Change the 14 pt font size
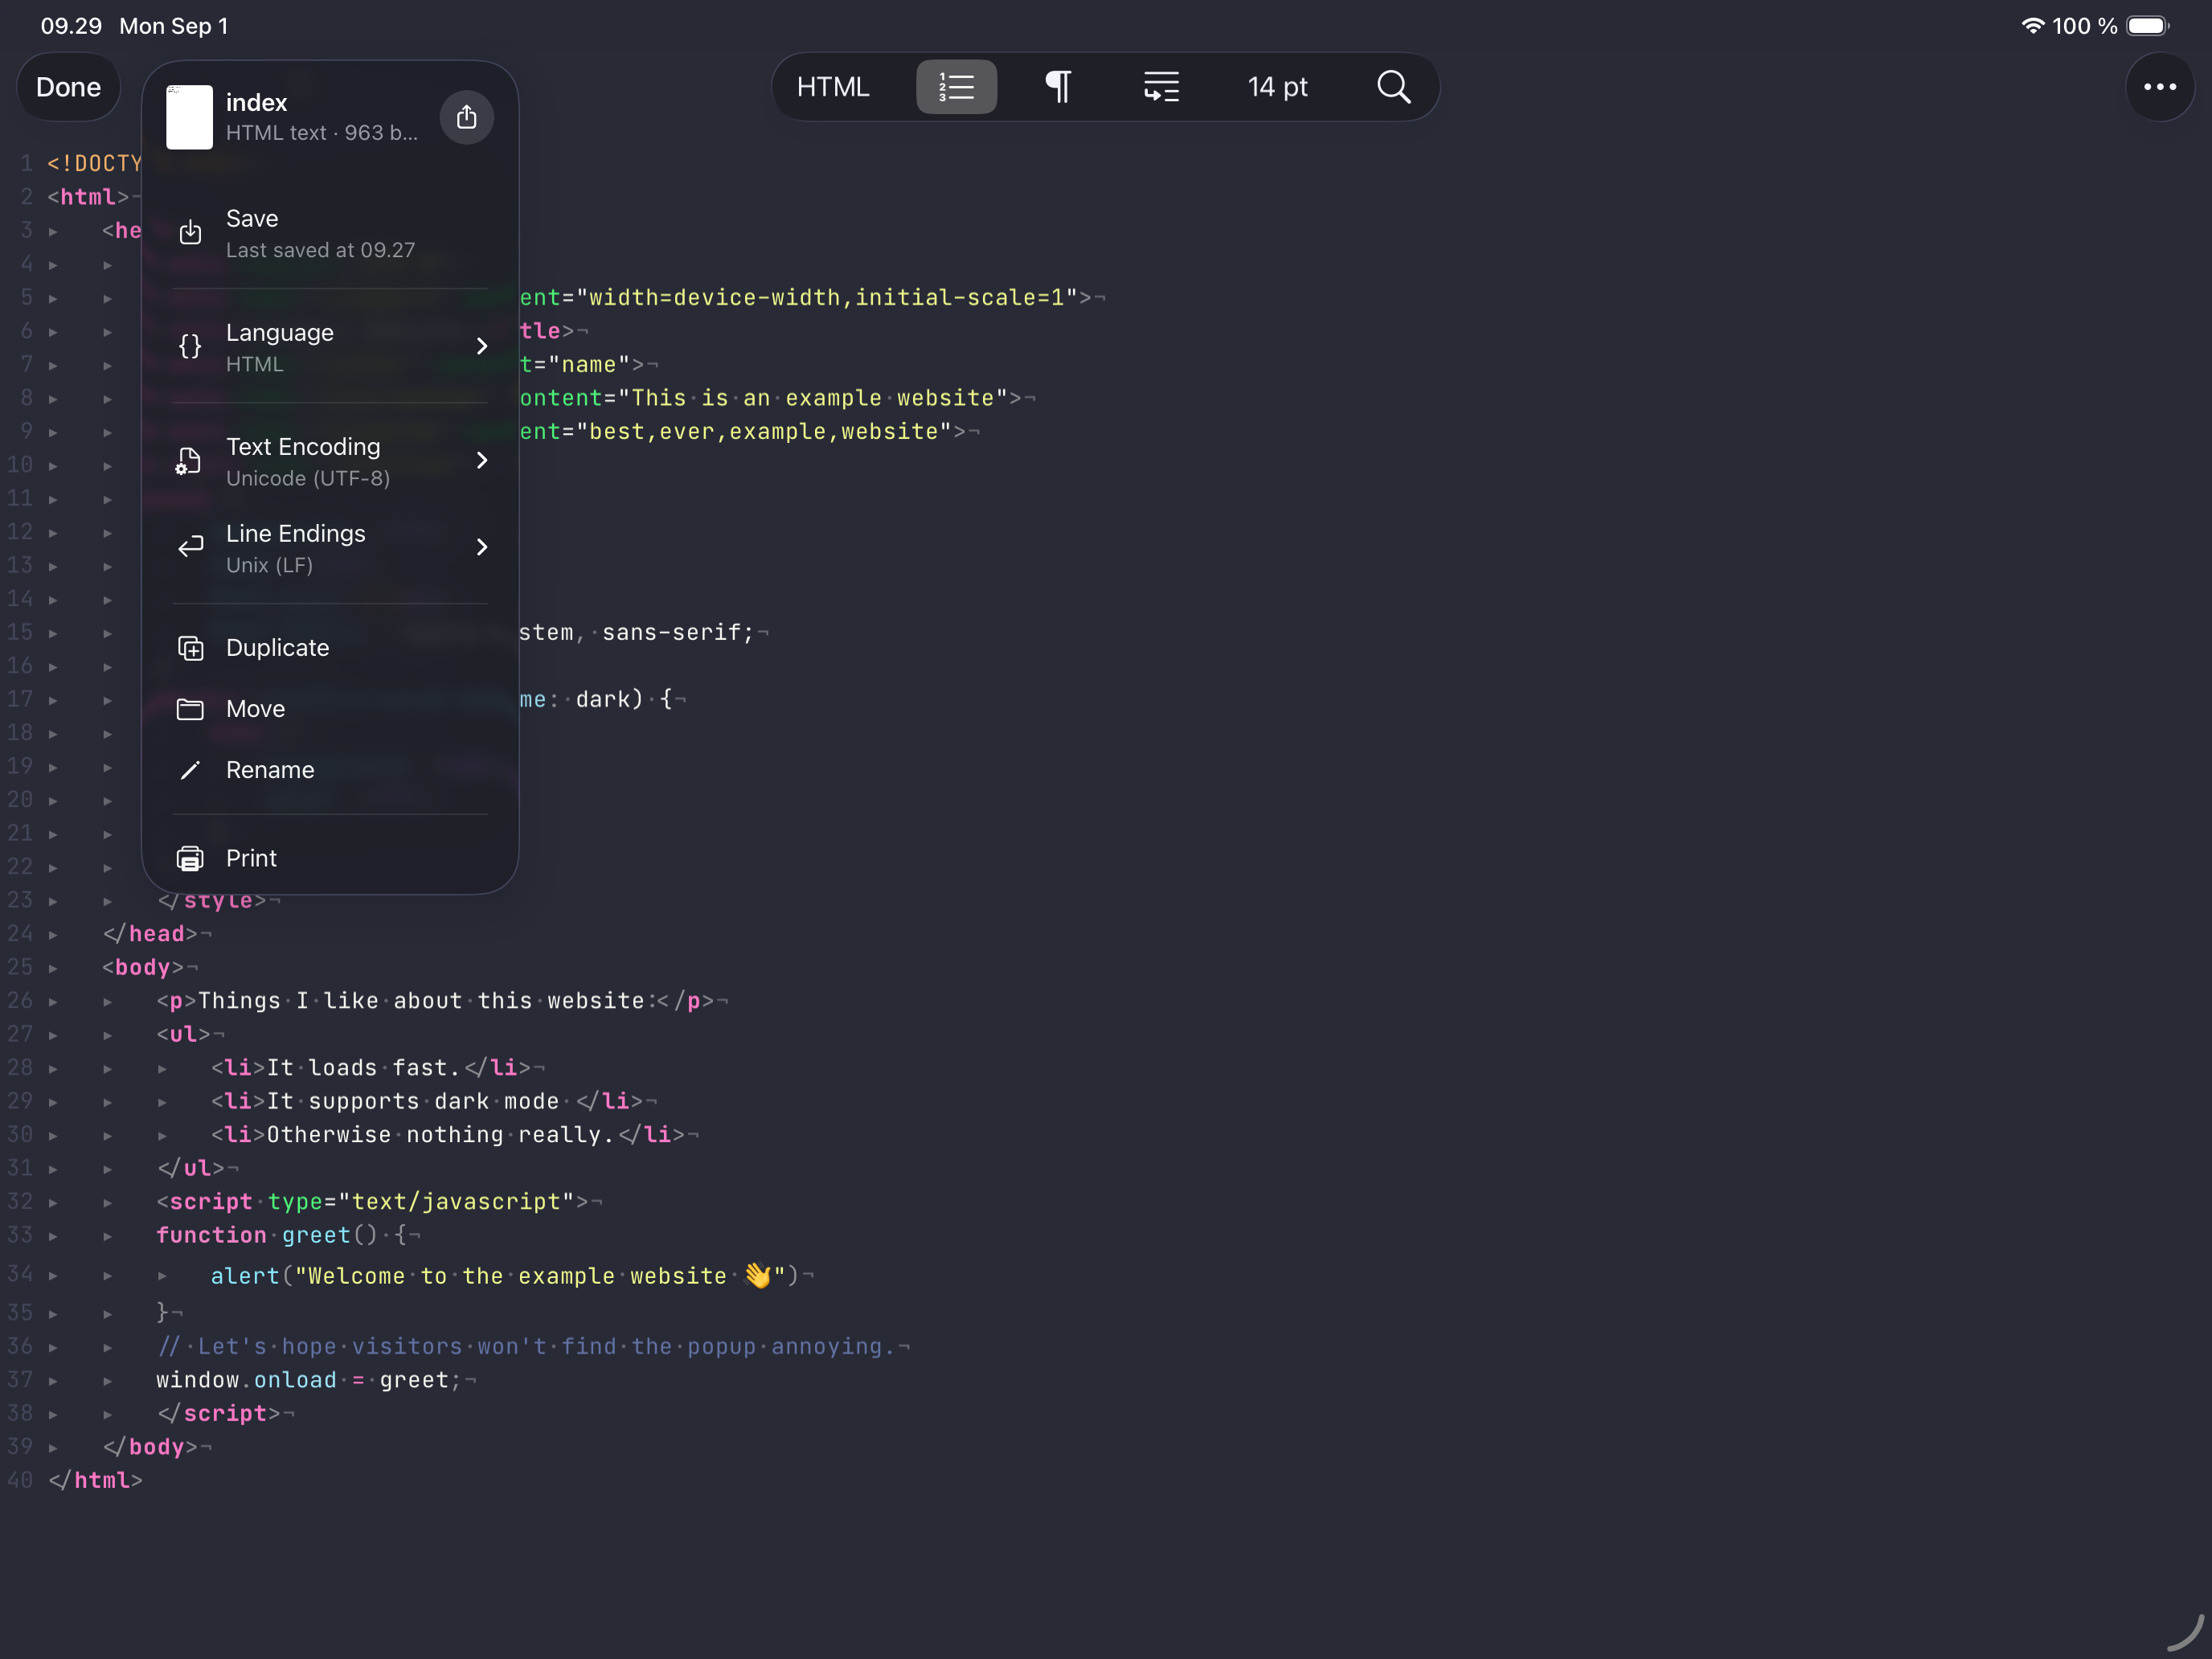The width and height of the screenshot is (2212, 1659). 1277,87
